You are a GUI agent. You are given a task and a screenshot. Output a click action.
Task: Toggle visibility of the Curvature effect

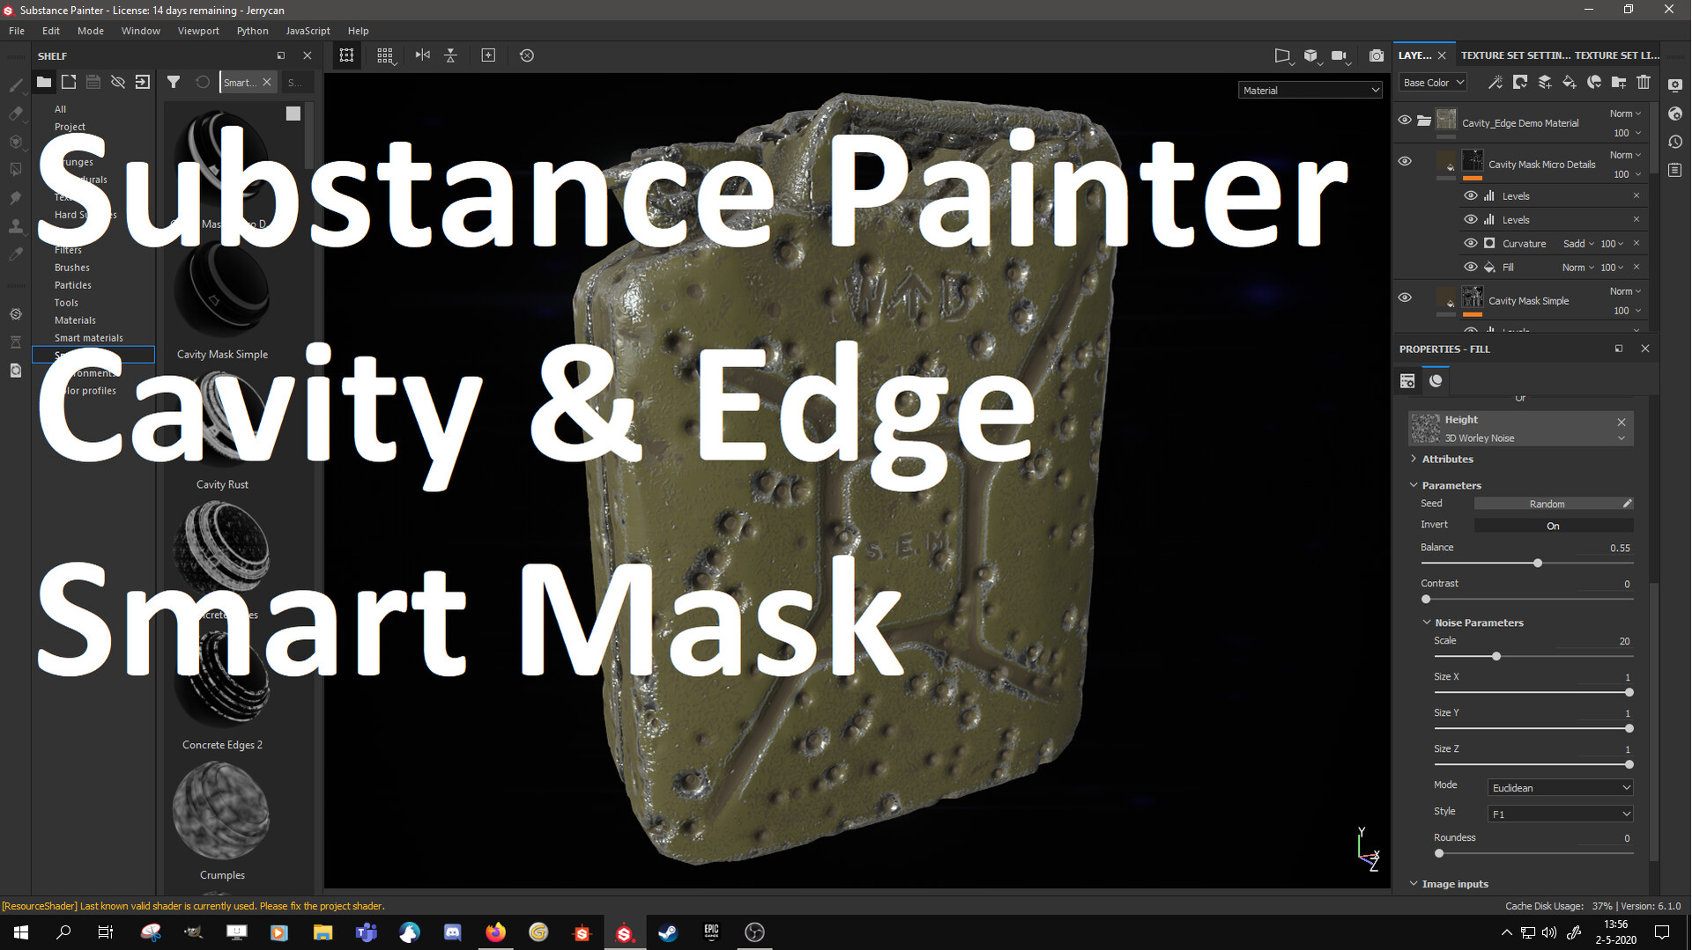pos(1471,243)
